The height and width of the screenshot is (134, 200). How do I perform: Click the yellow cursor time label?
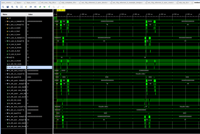[x=61, y=10]
